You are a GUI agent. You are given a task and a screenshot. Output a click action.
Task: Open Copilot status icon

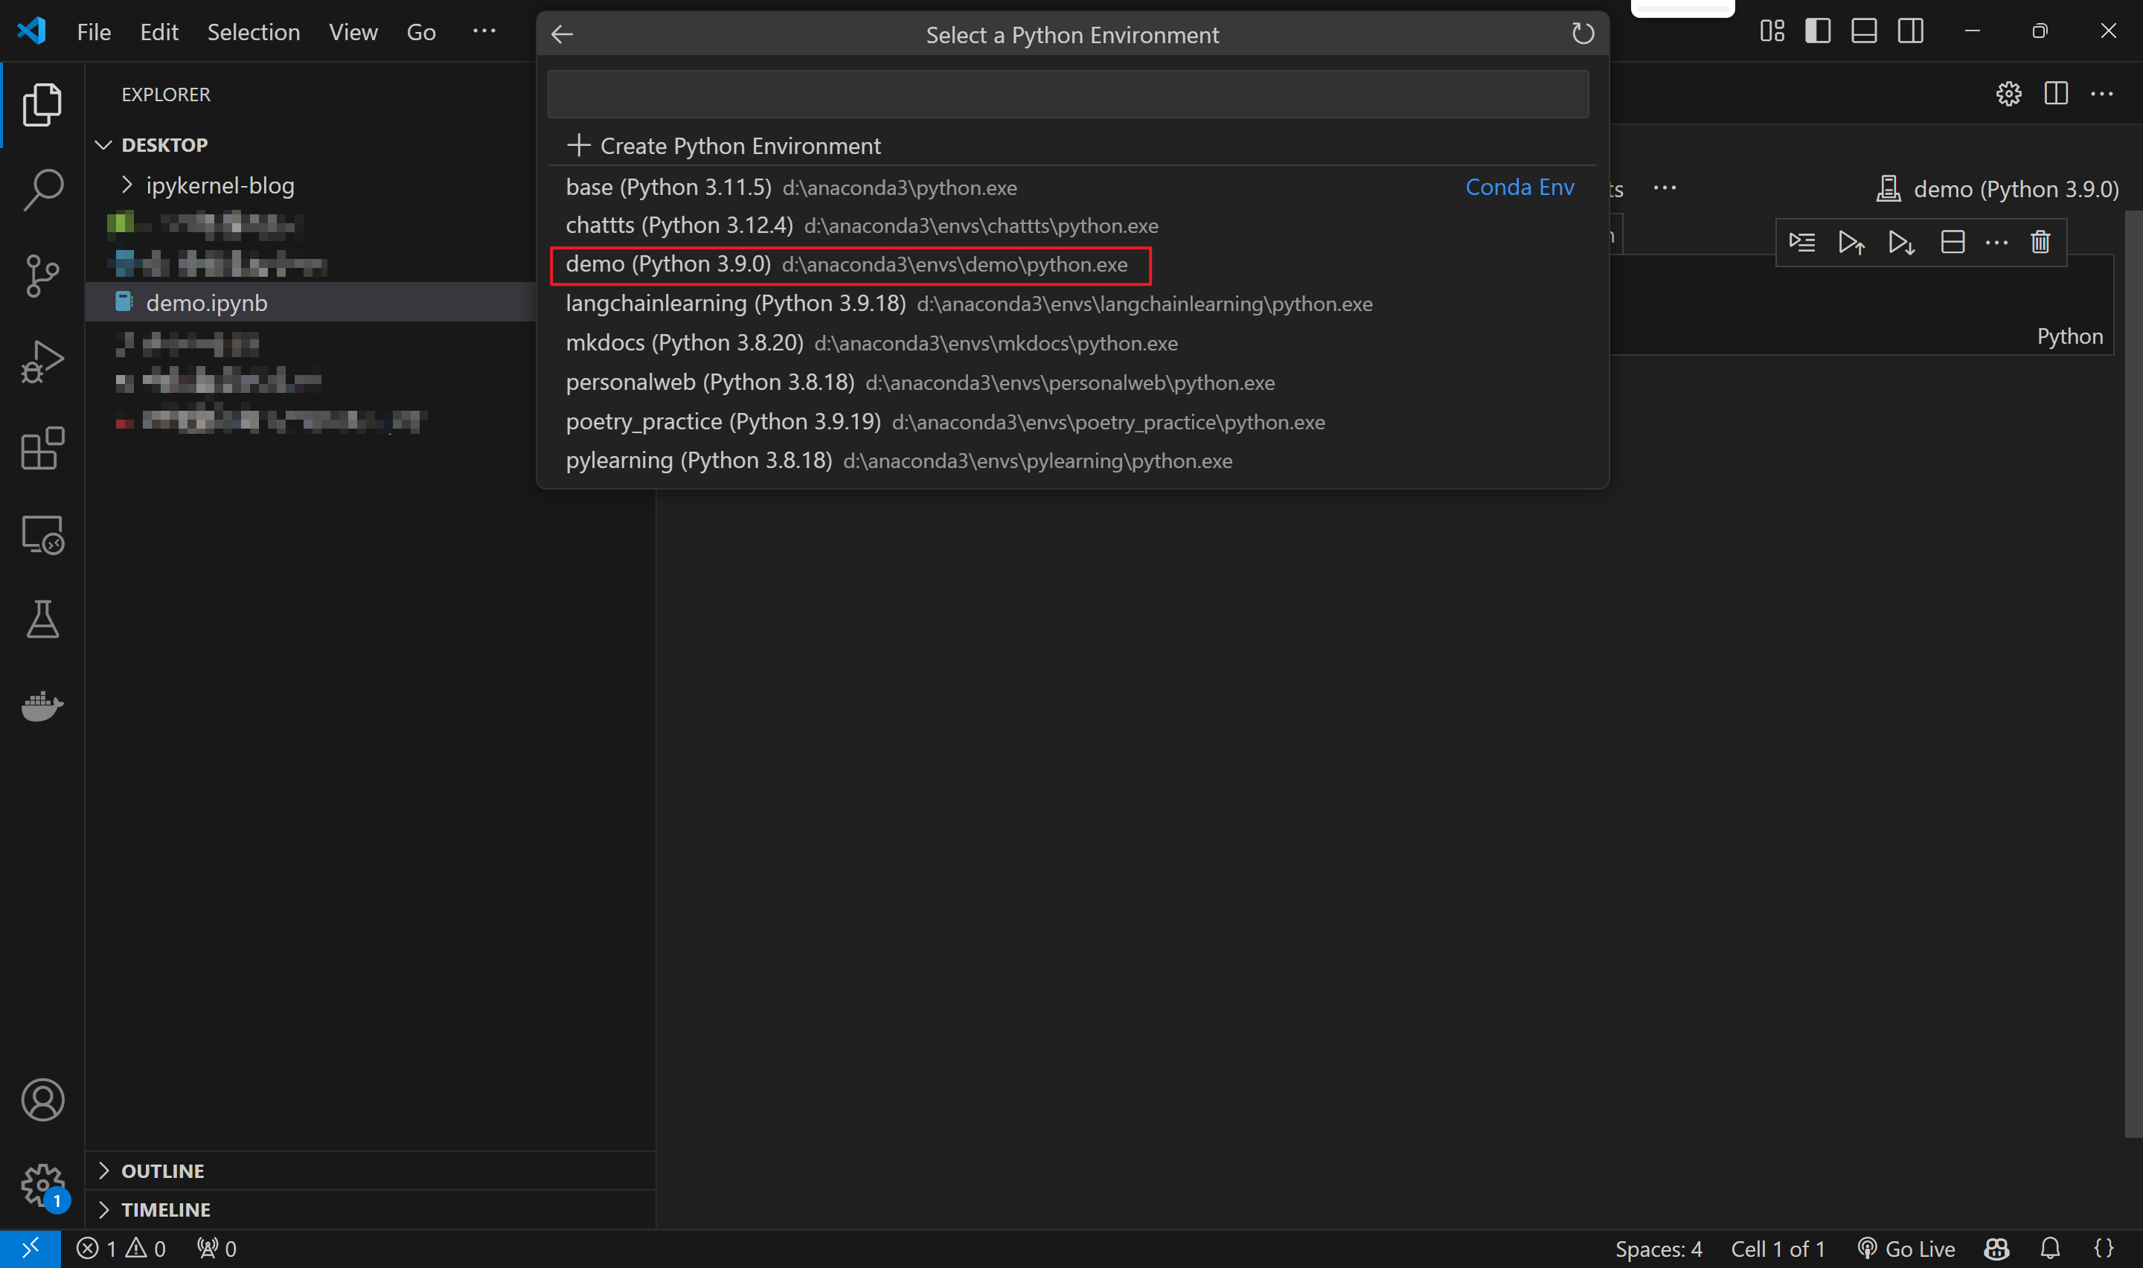point(1996,1249)
